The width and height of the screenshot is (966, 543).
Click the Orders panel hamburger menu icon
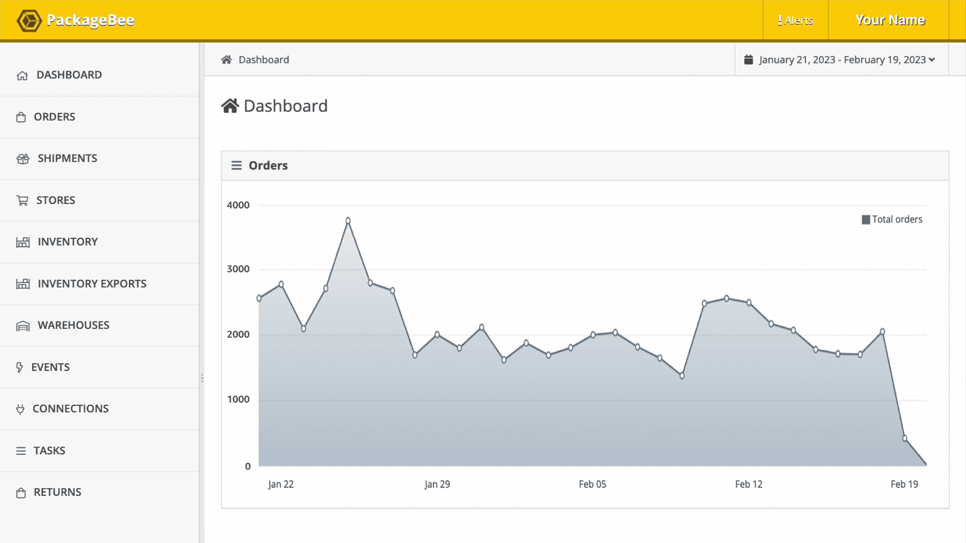point(237,165)
